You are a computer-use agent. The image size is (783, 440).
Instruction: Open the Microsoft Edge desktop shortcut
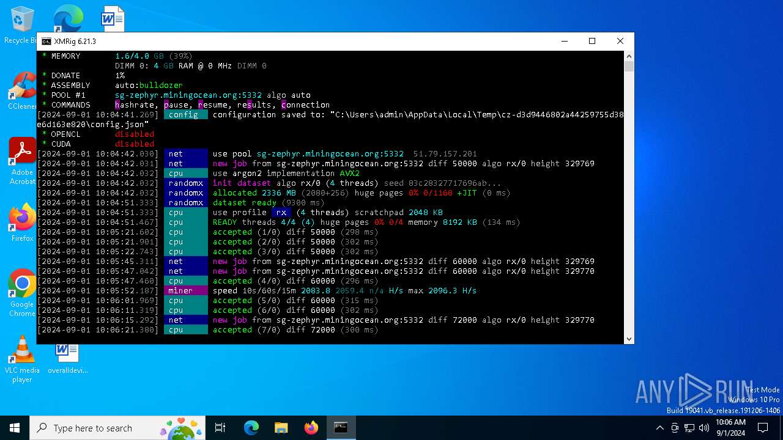68,18
